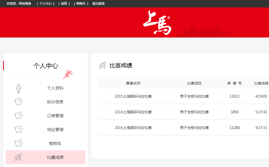This screenshot has width=269, height=167.
Task: Click the 个人中心 sidebar heading
Action: coord(46,66)
